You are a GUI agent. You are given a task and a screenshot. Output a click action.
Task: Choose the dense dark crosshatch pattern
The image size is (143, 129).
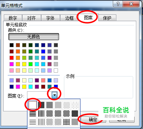click(x=75, y=113)
